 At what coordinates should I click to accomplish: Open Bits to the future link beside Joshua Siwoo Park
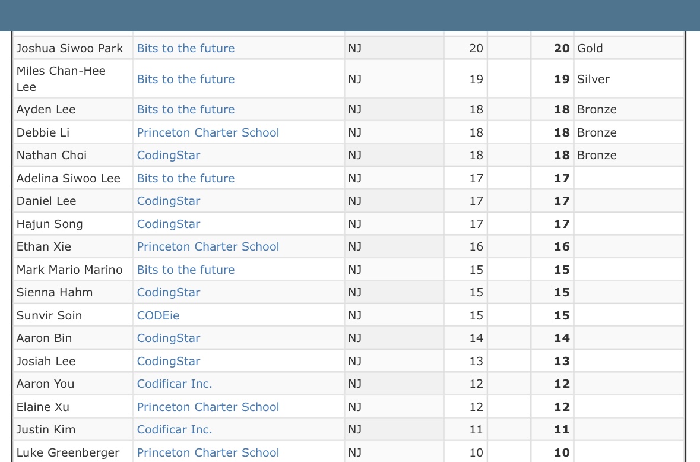[x=185, y=48]
